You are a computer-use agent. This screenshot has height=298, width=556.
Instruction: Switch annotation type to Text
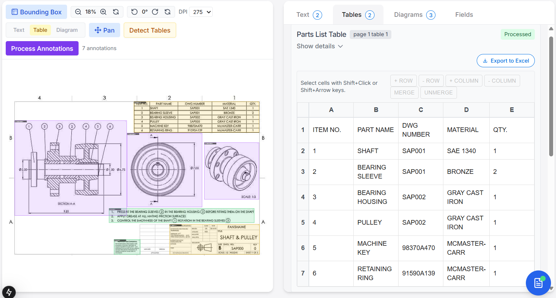coord(19,30)
